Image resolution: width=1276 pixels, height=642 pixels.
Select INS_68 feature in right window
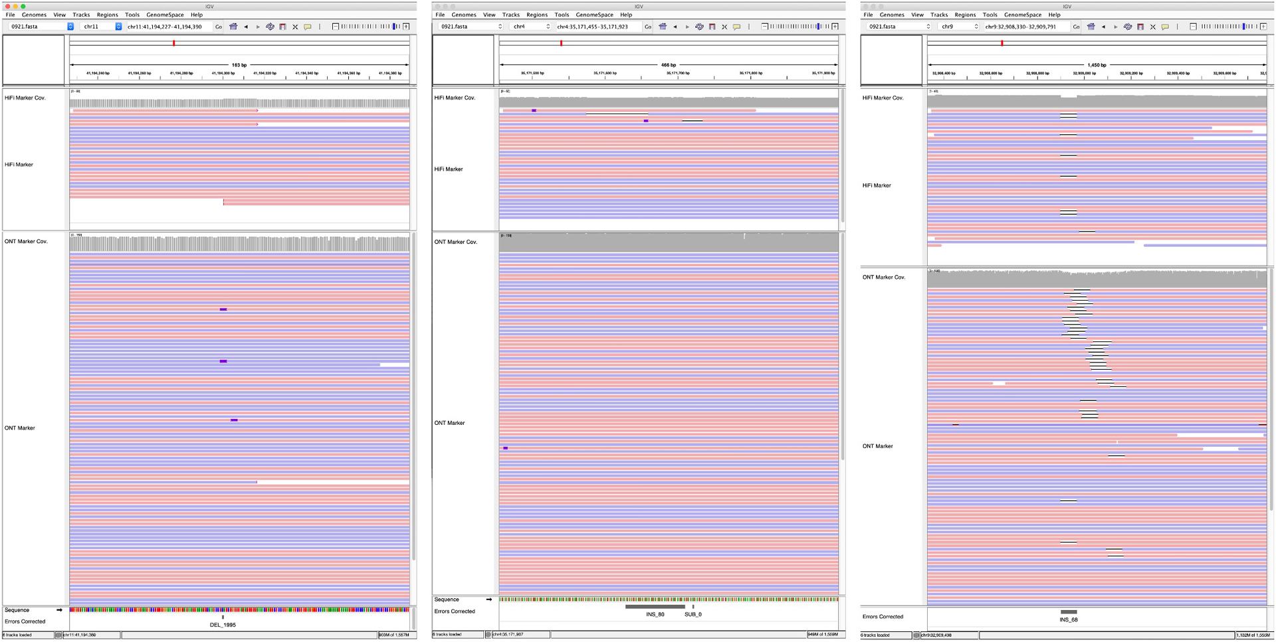point(1069,612)
